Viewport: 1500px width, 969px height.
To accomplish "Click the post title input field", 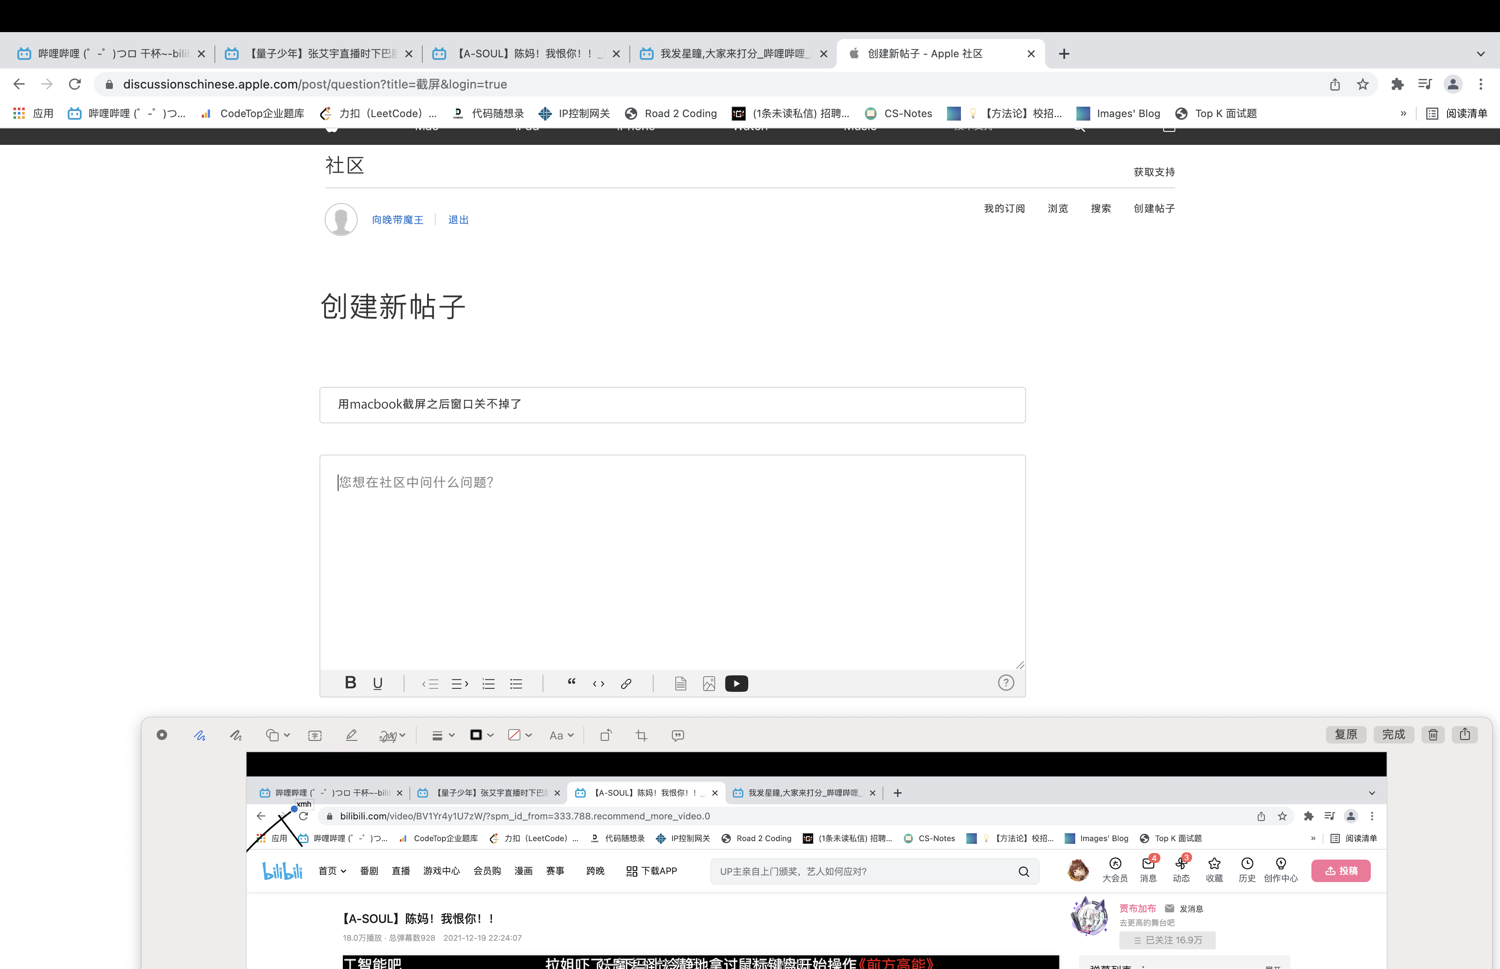I will pyautogui.click(x=671, y=405).
